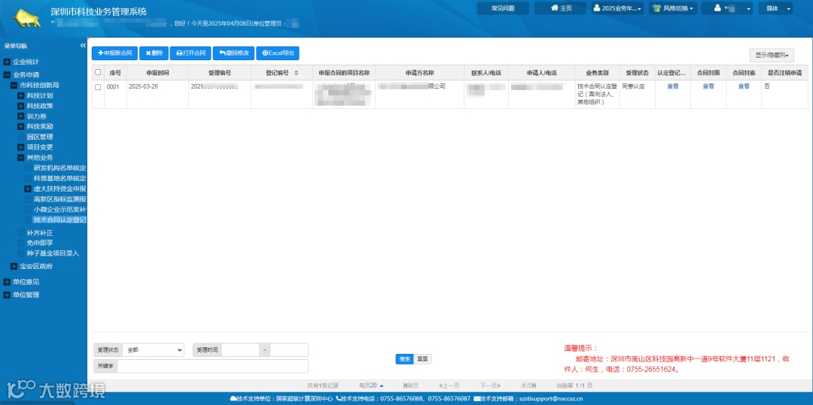Click 查看 under the 合同封面 column
Screen dimensions: 813x405
coord(708,86)
